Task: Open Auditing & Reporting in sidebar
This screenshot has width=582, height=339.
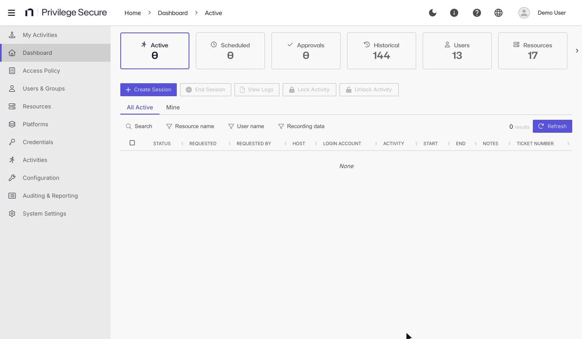Action: coord(55,196)
